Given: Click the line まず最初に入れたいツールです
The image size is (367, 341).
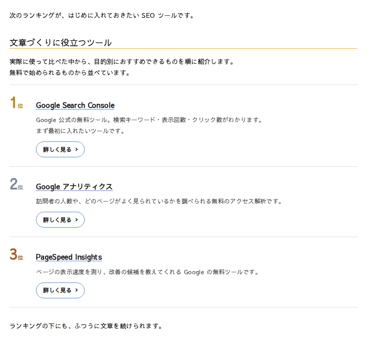Looking at the screenshot, I should coord(80,131).
